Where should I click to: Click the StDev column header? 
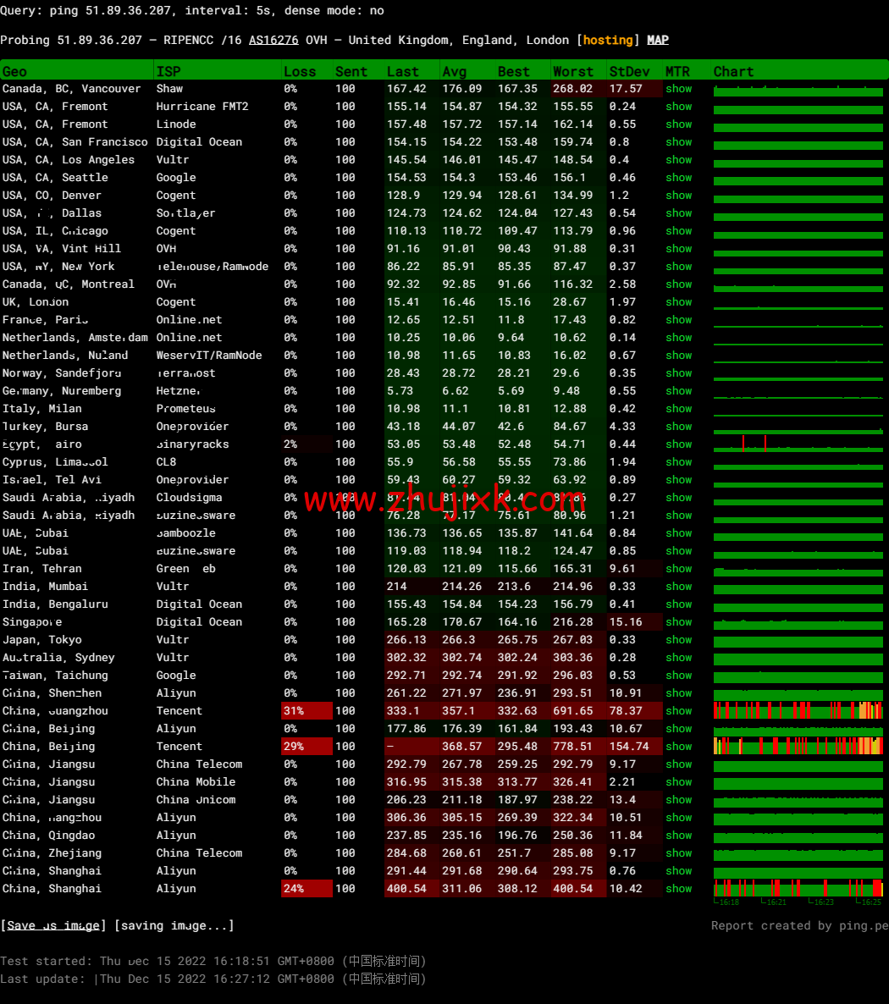click(x=630, y=72)
